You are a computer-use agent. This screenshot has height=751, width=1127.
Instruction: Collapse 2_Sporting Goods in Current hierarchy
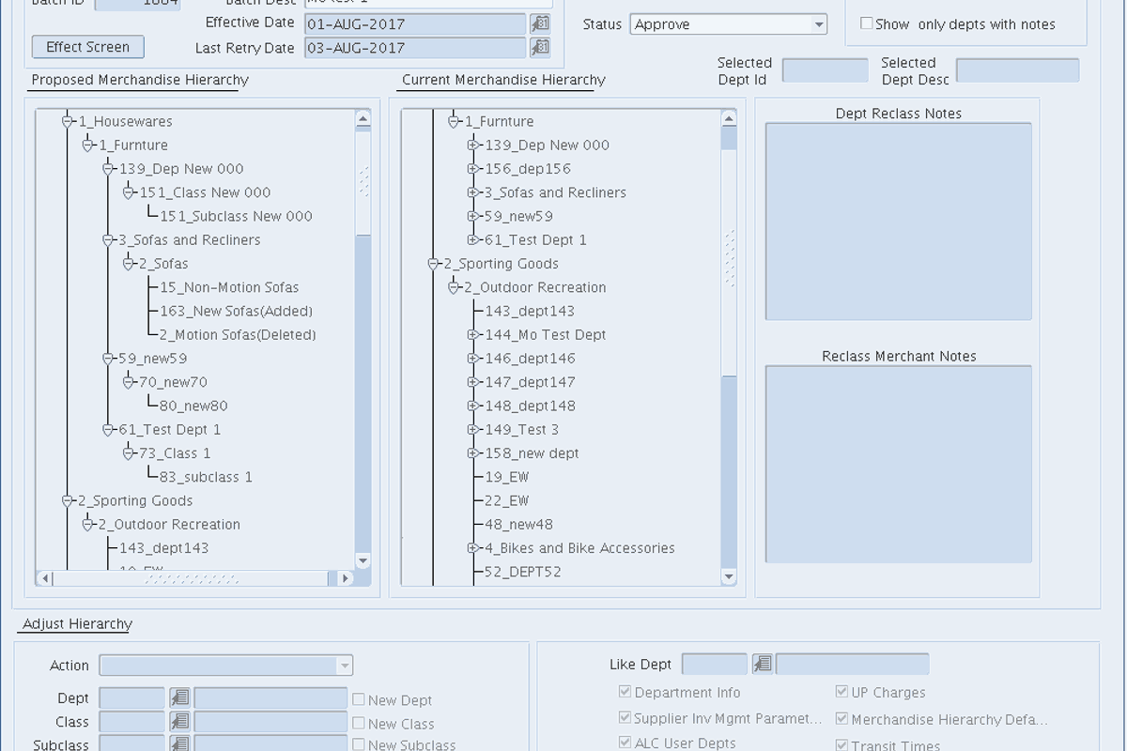[433, 264]
